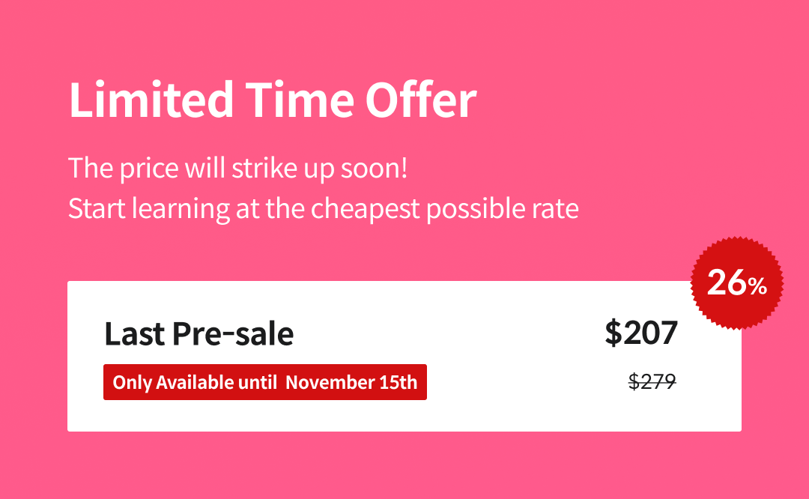Select the red 'Only Available until November 15th' label

tap(265, 382)
